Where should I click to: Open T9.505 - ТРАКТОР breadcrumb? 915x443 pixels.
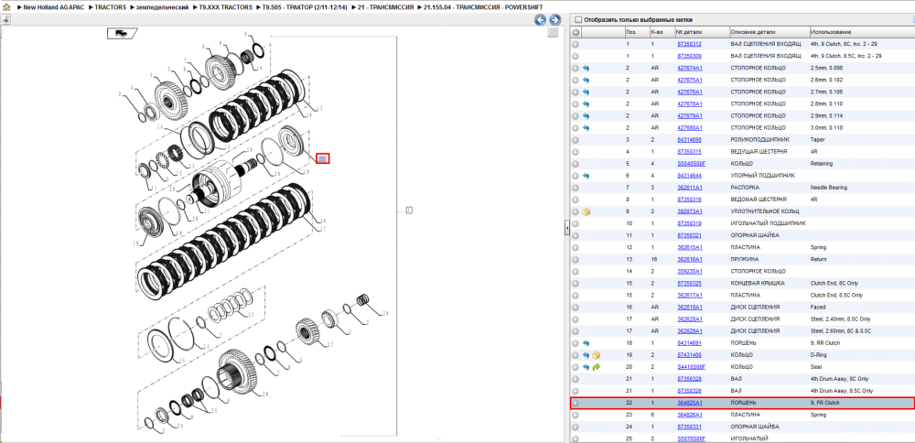tap(305, 6)
